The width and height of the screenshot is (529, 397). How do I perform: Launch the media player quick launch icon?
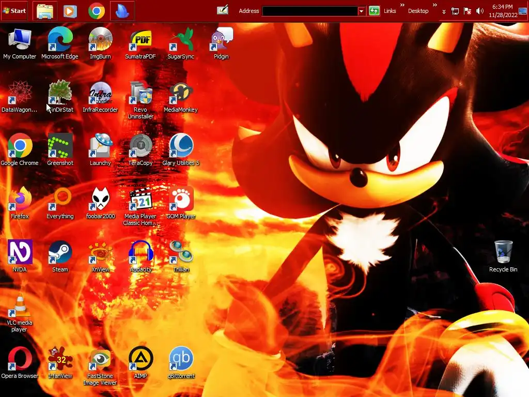tap(70, 11)
